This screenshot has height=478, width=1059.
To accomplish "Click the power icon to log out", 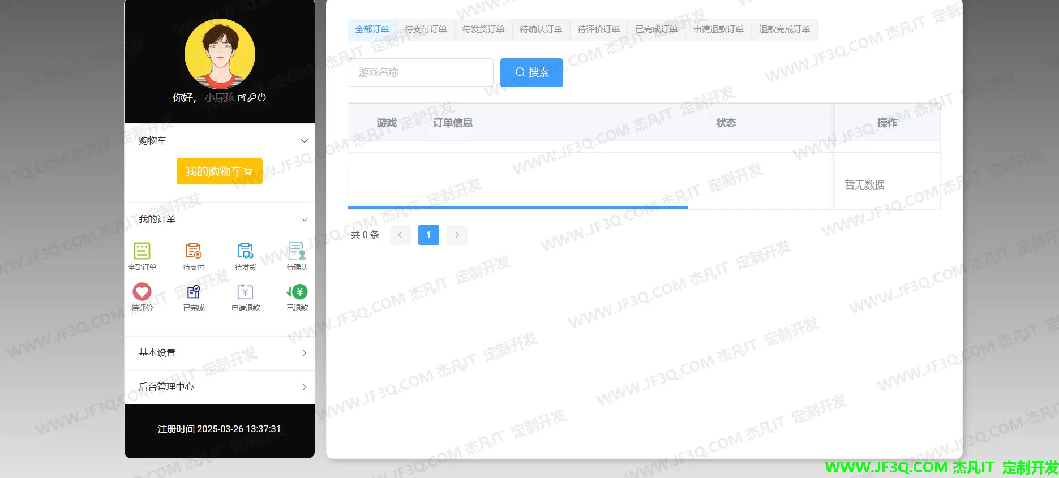I will pyautogui.click(x=261, y=98).
